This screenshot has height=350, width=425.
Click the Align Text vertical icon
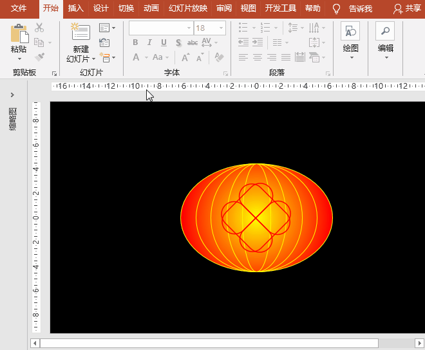(x=314, y=42)
